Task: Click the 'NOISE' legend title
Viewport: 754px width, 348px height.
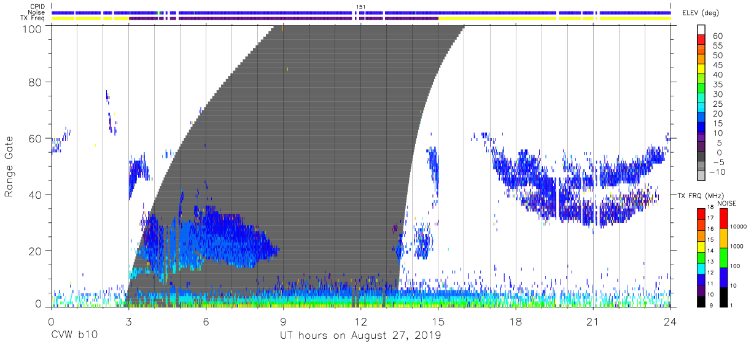Action: [x=727, y=203]
